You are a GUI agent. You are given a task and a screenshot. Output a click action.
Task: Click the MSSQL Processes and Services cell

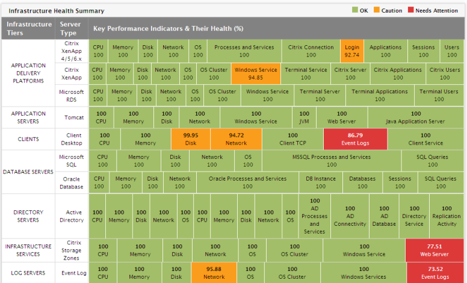tap(332, 161)
